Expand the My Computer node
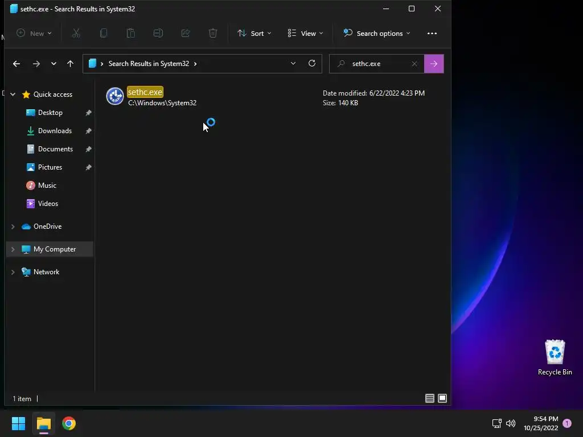Viewport: 583px width, 437px height. (13, 249)
